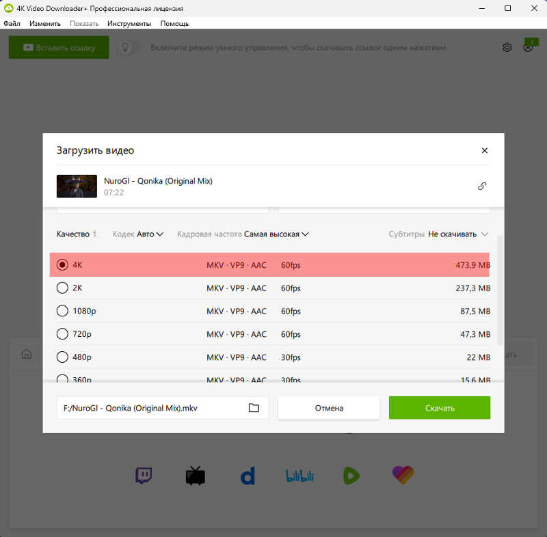Click the Скачать download button
547x537 pixels.
click(x=440, y=408)
